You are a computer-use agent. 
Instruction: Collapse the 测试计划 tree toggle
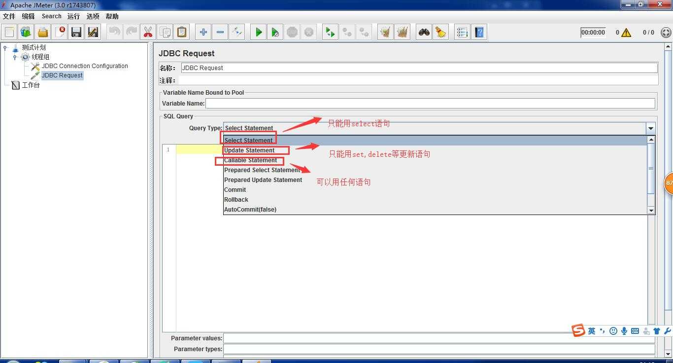5,48
